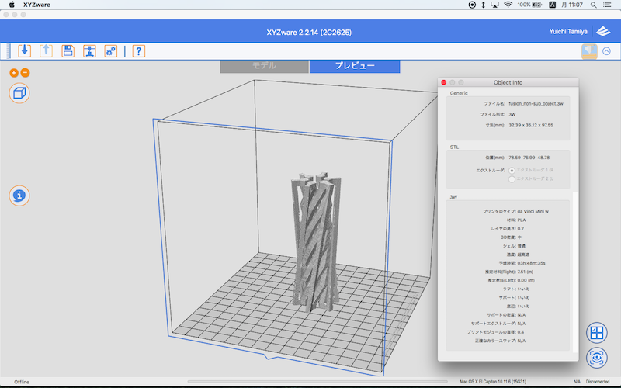
Task: Click the da Vinci Mini w printer type
Action: (533, 211)
